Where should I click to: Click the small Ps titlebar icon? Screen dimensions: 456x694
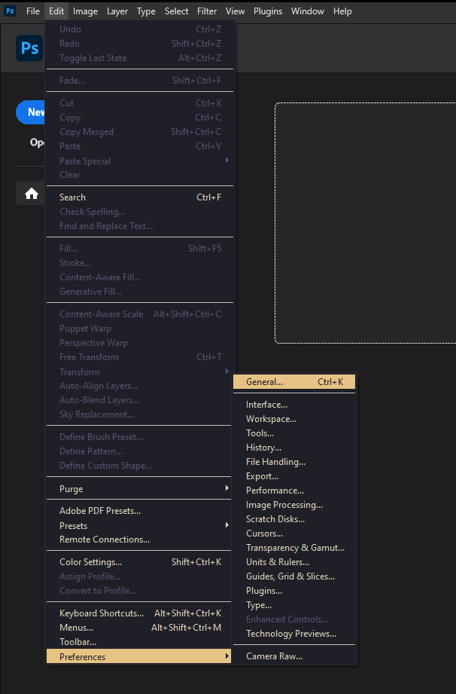point(9,11)
